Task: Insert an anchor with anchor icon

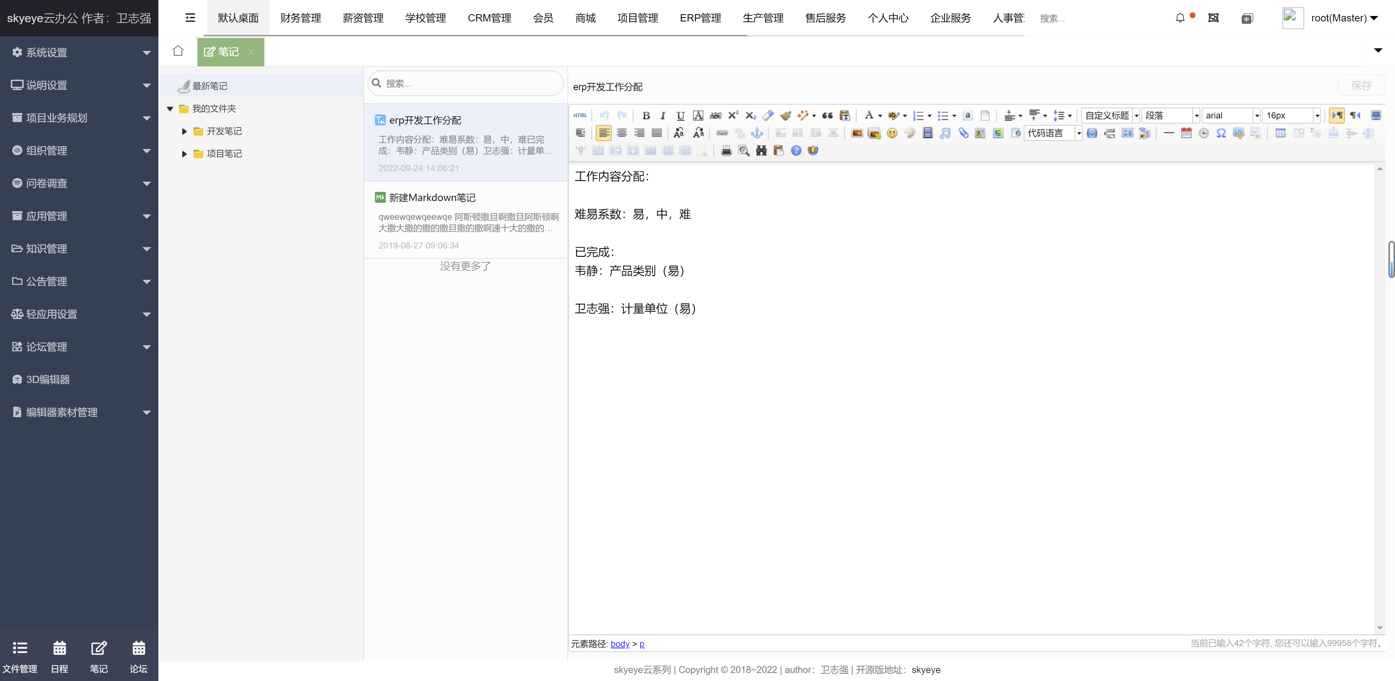Action: [x=756, y=133]
